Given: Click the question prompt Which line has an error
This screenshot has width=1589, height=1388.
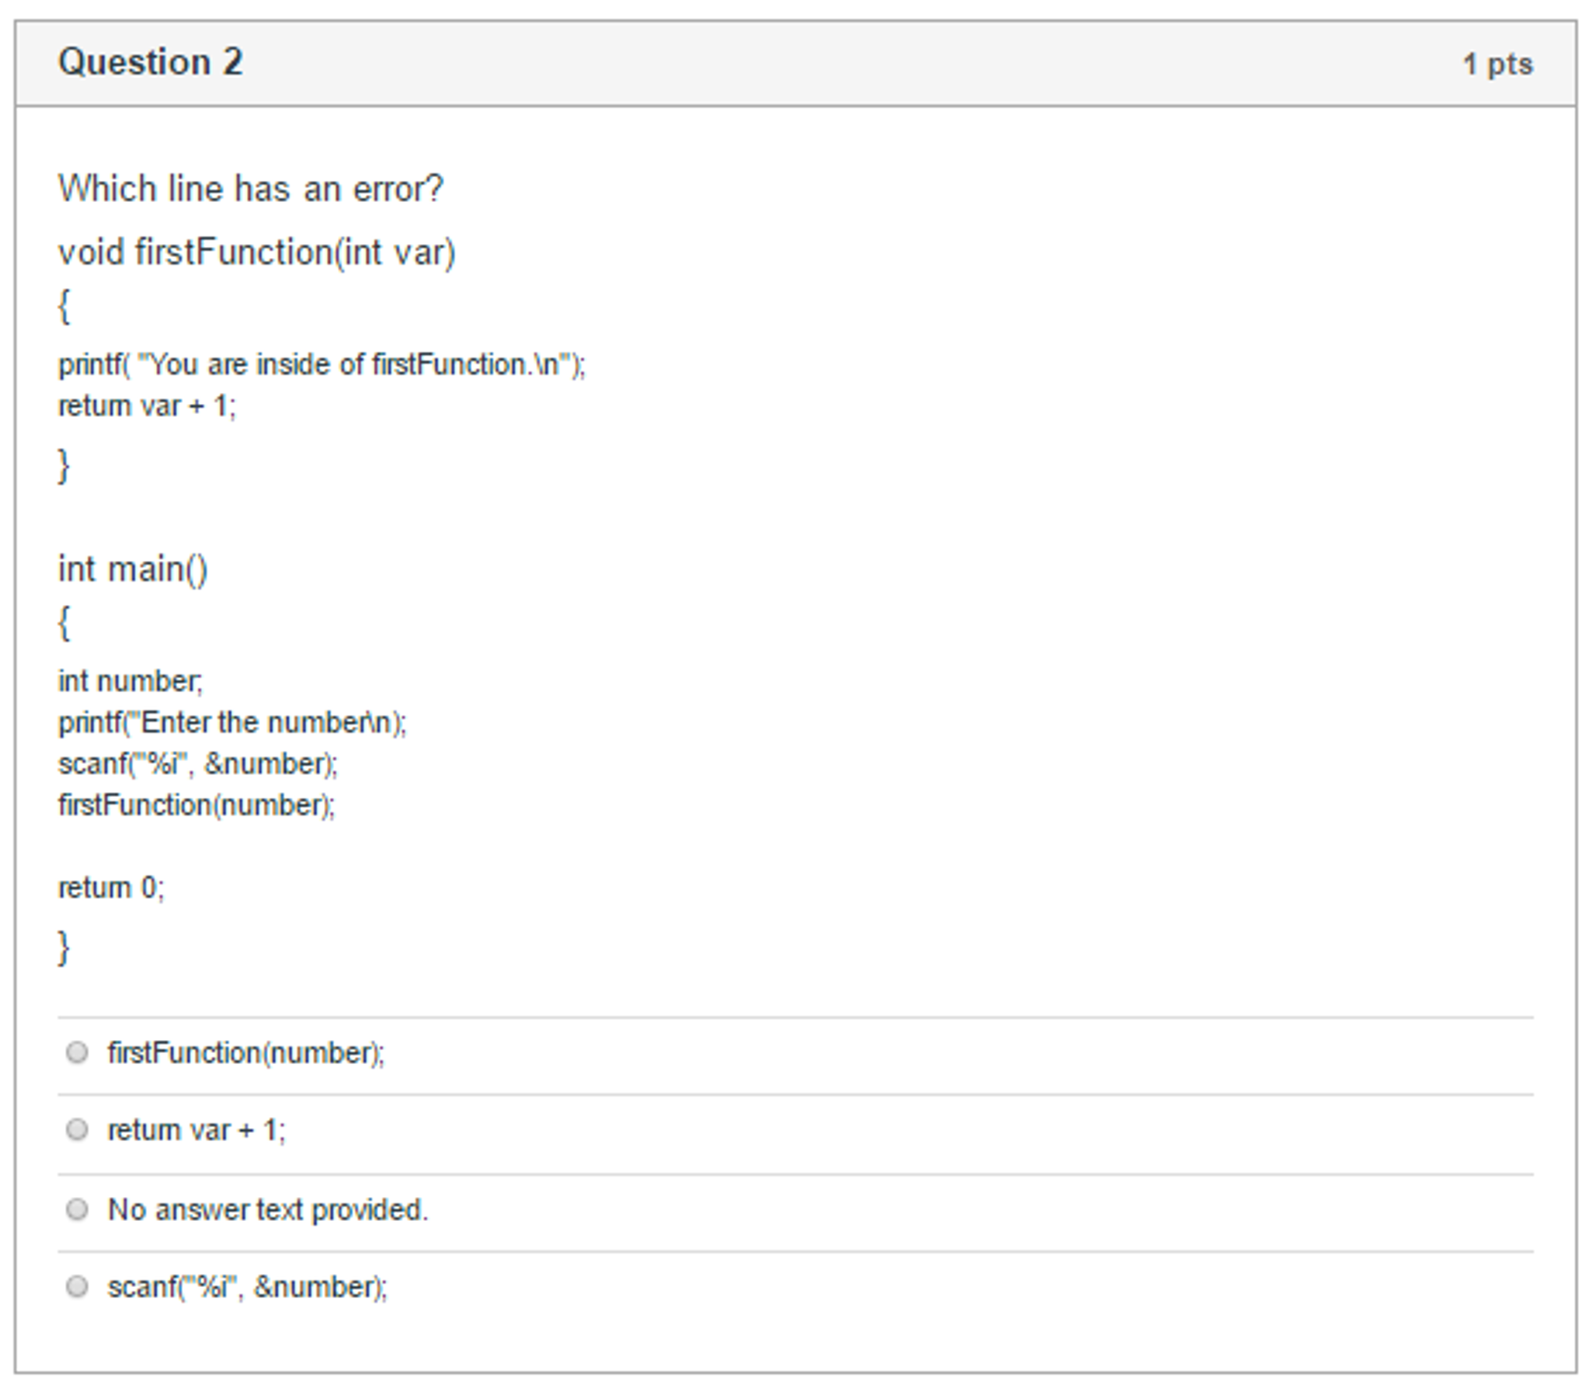Looking at the screenshot, I should click(x=250, y=186).
